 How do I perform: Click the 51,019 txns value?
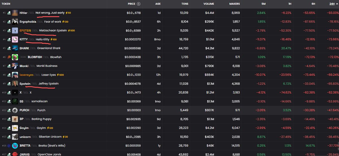coord(184,13)
